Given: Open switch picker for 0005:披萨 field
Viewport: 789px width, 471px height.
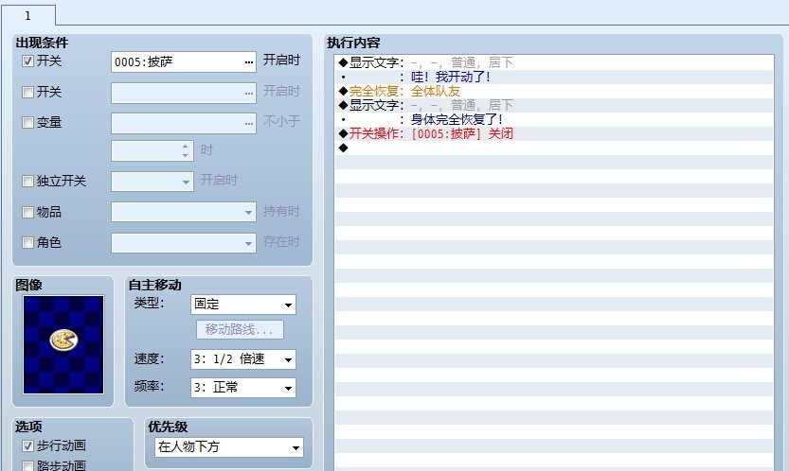Looking at the screenshot, I should point(248,62).
